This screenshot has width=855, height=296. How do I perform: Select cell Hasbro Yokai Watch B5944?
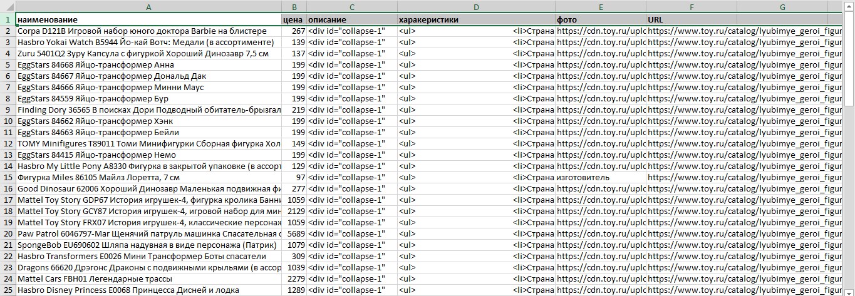click(x=148, y=42)
